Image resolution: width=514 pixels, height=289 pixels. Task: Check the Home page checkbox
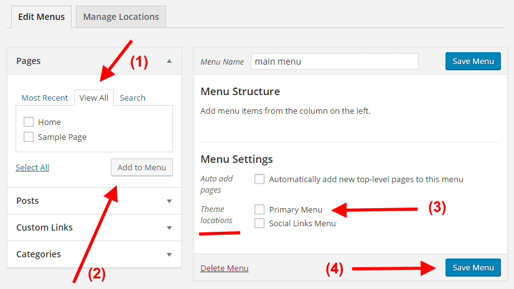coord(29,122)
